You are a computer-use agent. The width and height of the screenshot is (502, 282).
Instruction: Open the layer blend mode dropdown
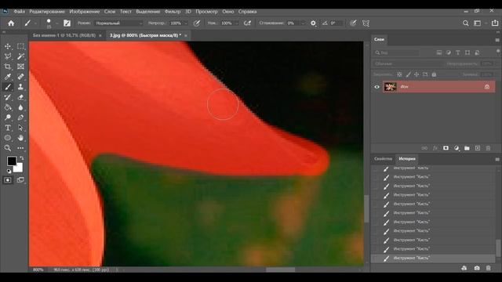click(x=408, y=63)
